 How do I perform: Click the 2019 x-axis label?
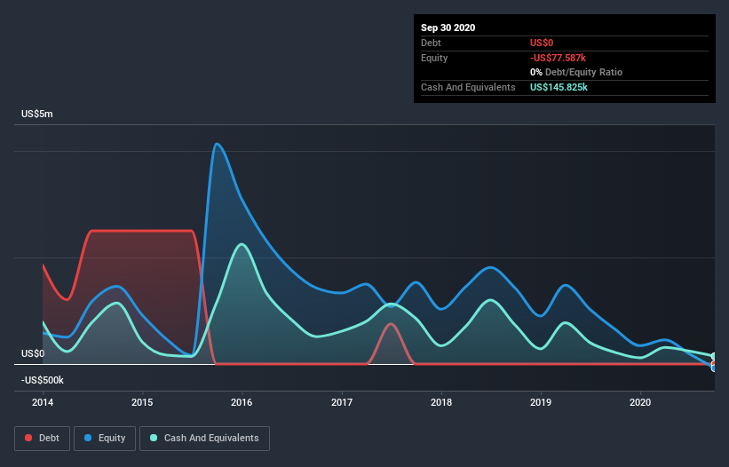[x=541, y=402]
